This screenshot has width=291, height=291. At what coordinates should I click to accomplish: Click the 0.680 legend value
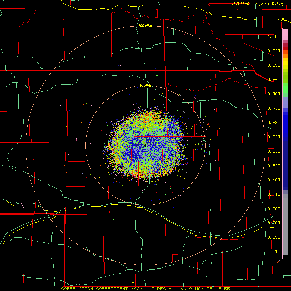[274, 123]
